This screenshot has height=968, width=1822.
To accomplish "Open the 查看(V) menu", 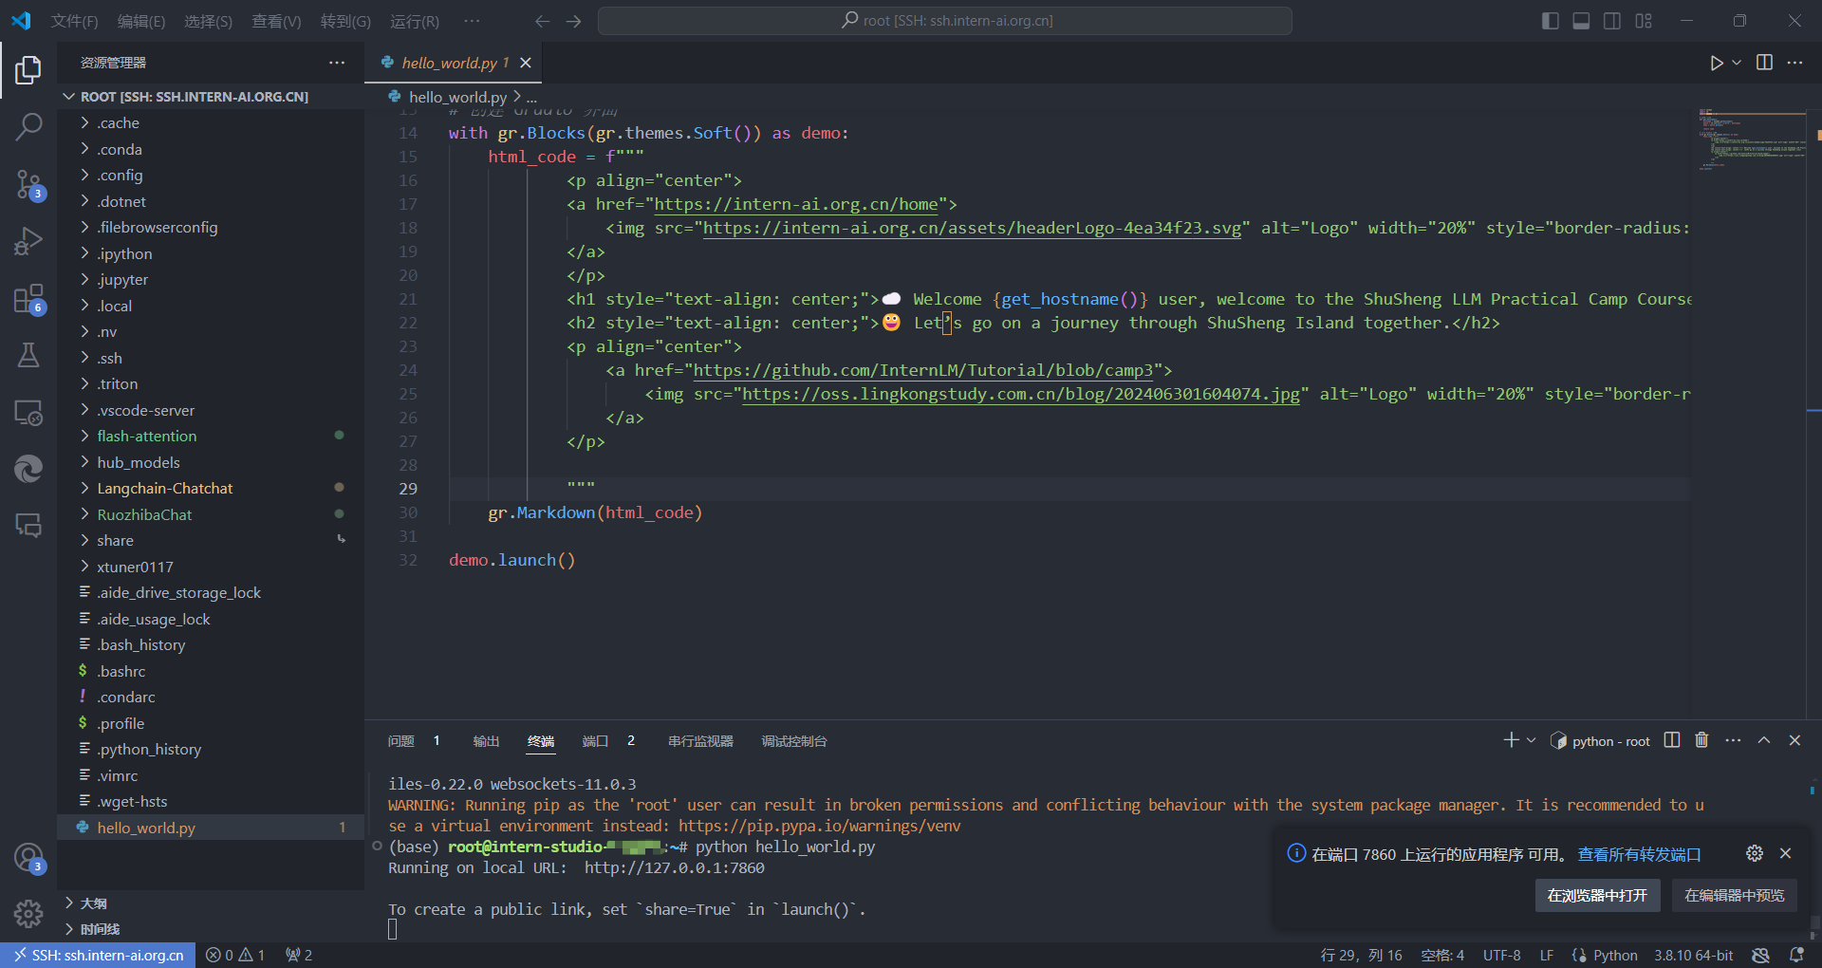I will (x=276, y=21).
